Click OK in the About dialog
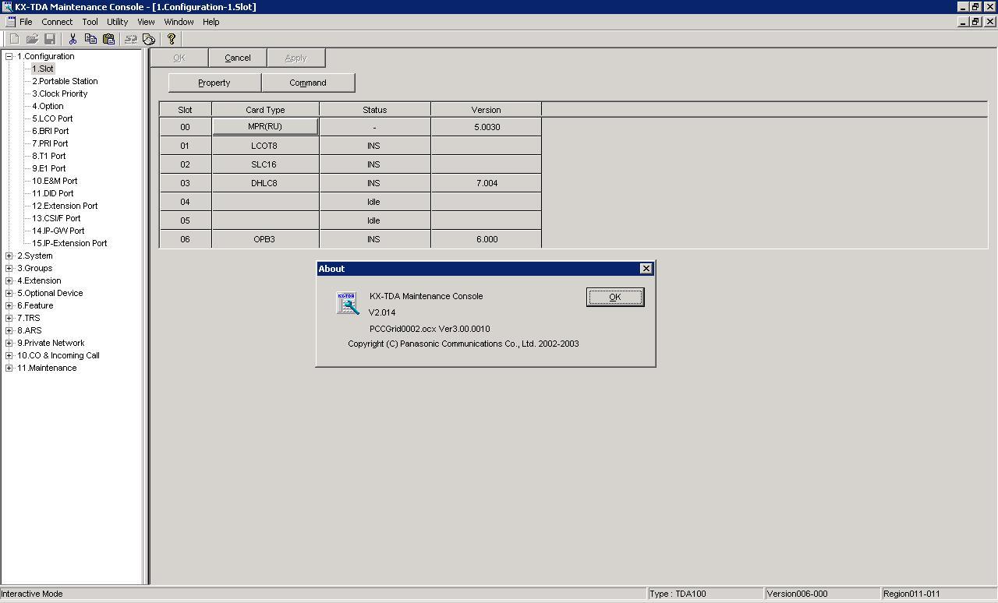The width and height of the screenshot is (998, 603). [615, 297]
